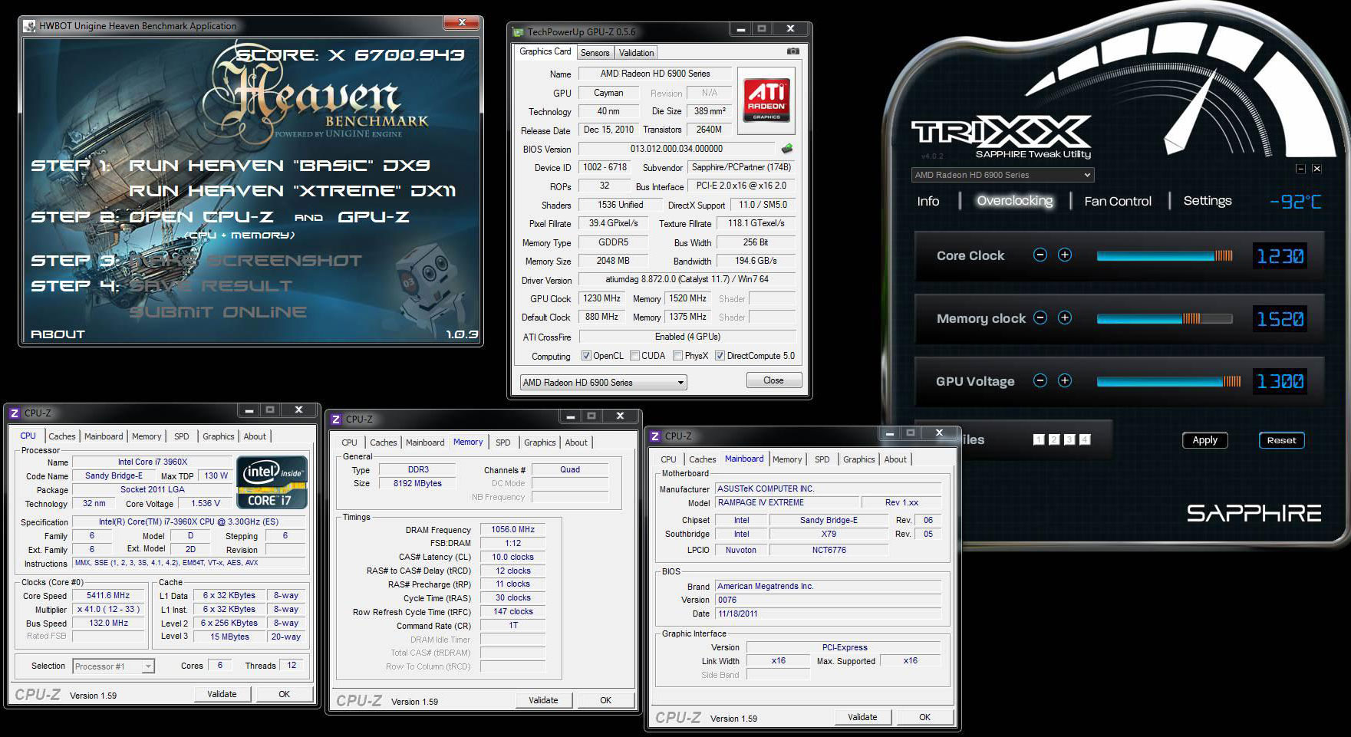Click the Memory clock value 1520 field
Viewport: 1351px width, 737px height.
[1280, 319]
